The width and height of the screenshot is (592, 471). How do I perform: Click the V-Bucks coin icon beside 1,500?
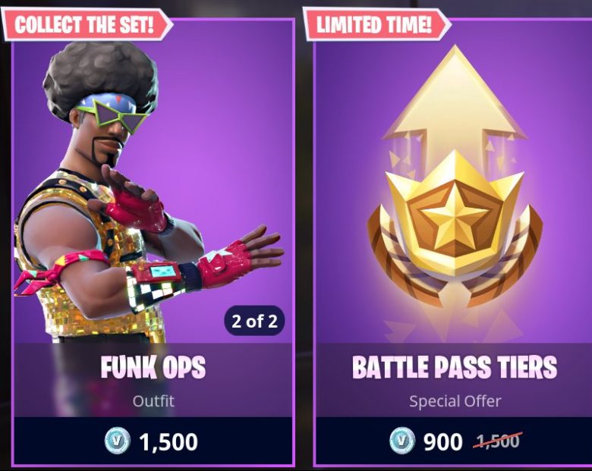[x=118, y=441]
